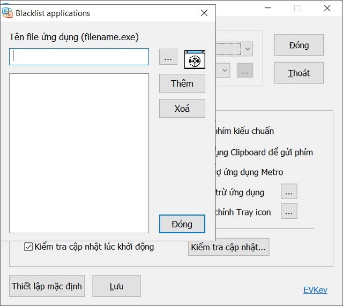This screenshot has height=306, width=343.
Task: Expand the upper dropdown in the main window
Action: [x=248, y=49]
